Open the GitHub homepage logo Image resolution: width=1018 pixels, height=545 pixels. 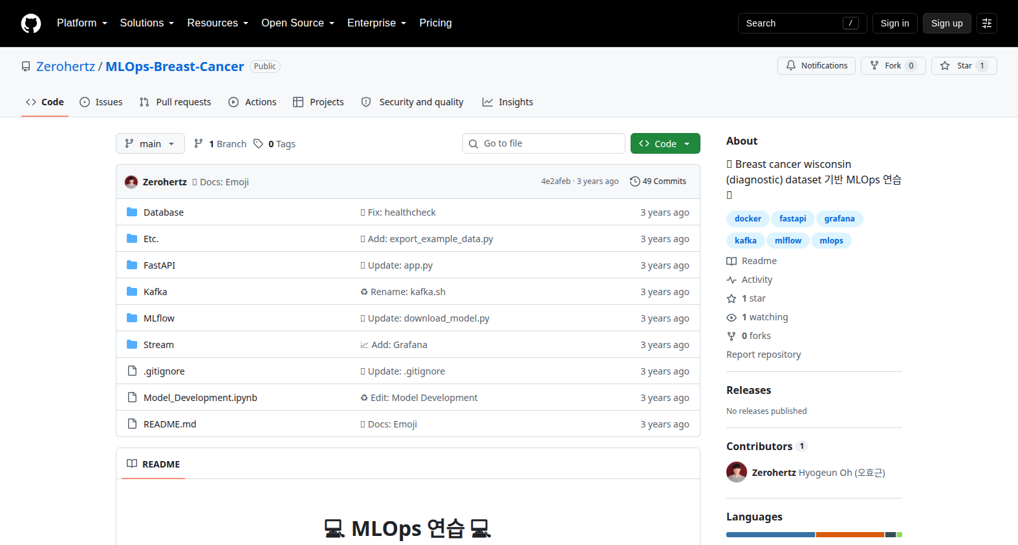pos(31,23)
